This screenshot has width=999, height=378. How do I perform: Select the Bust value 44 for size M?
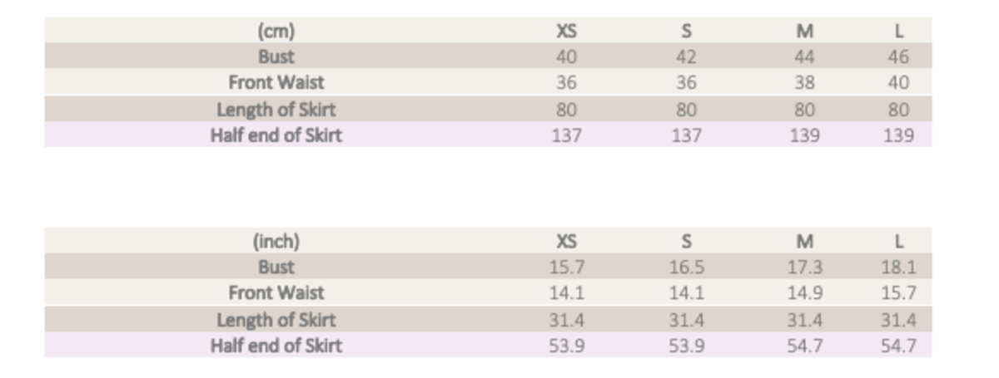tap(804, 56)
